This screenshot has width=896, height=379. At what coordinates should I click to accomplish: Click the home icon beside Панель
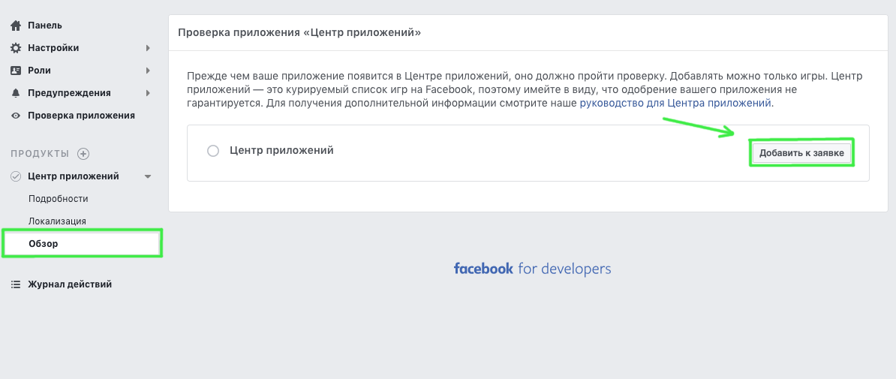16,26
